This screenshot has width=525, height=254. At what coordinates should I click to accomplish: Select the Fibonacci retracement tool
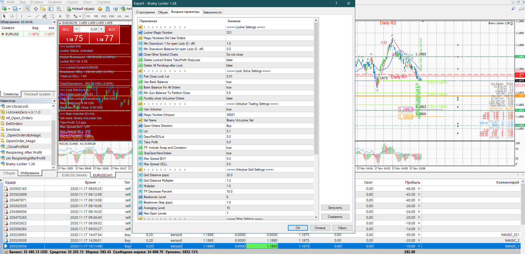coord(52,16)
